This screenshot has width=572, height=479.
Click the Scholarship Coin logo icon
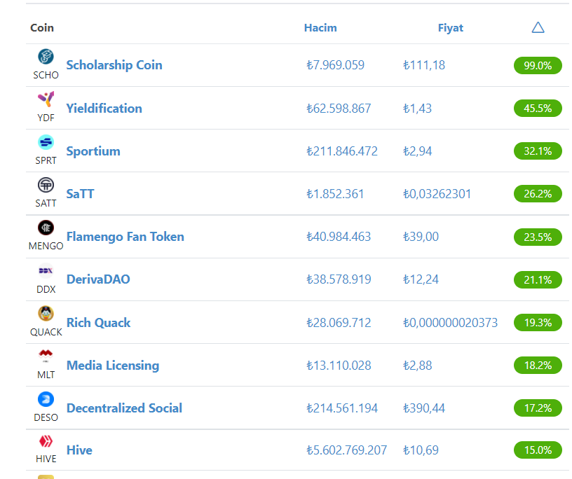[x=46, y=57]
